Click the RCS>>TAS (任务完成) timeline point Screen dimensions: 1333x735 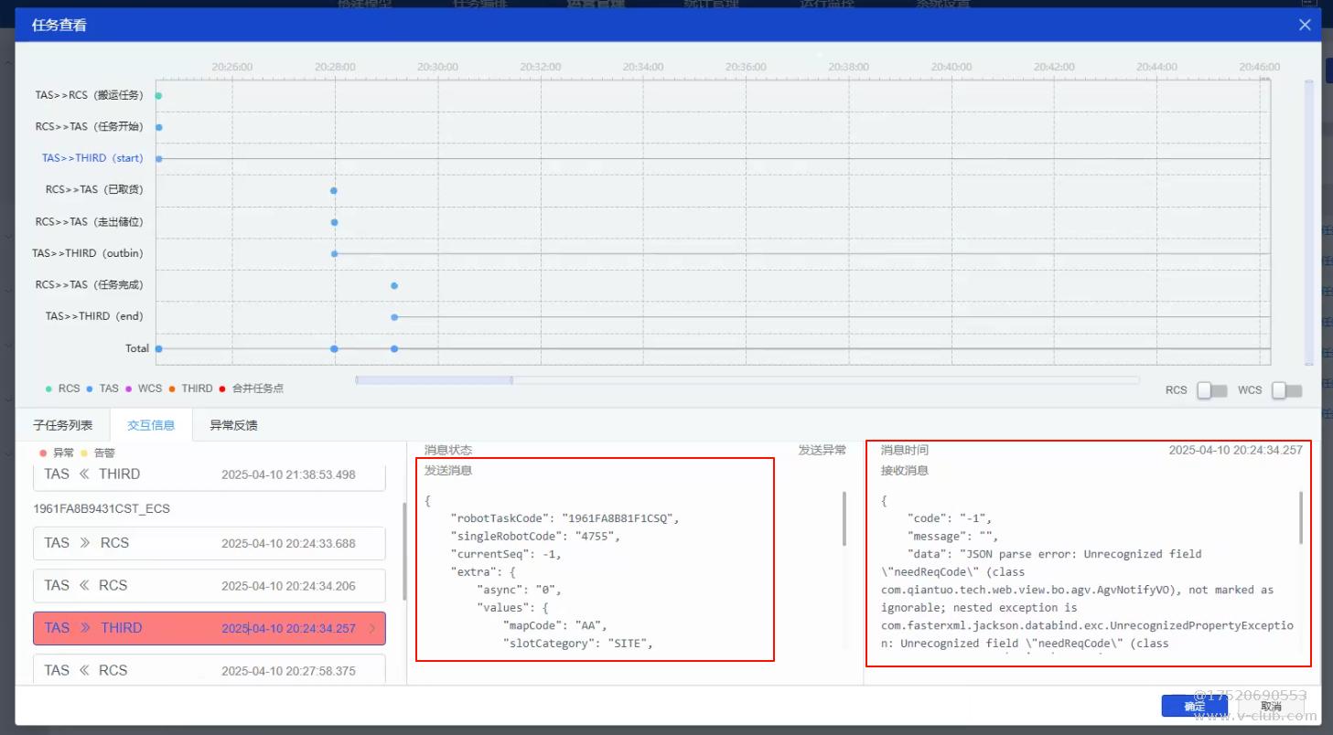pyautogui.click(x=394, y=285)
